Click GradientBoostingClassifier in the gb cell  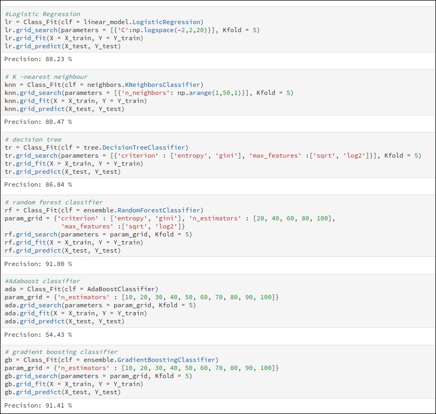(x=166, y=360)
